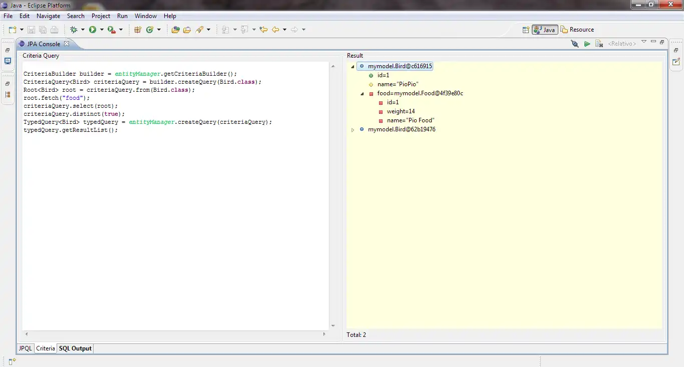This screenshot has width=684, height=367.
Task: Open the Edit menu
Action: tap(25, 16)
